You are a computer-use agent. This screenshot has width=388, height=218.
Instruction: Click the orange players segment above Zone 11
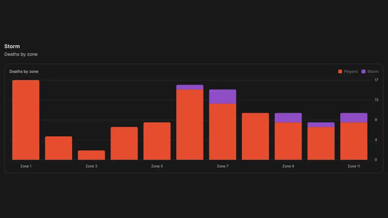pyautogui.click(x=354, y=141)
